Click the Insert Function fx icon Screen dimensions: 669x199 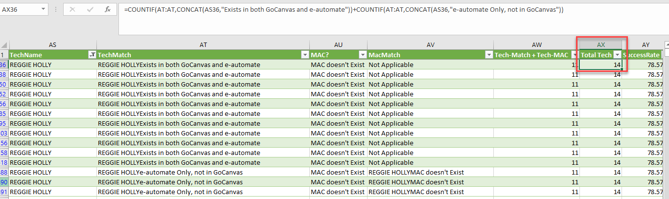(108, 9)
